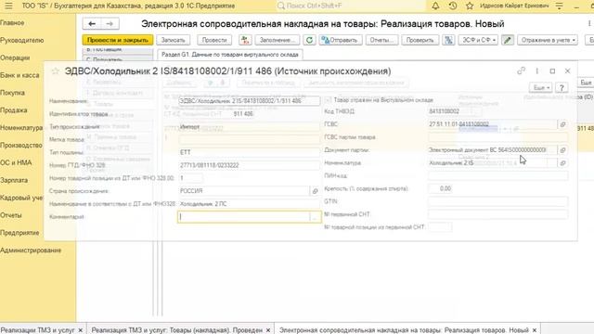Click the ПИН-код input field
The height and width of the screenshot is (334, 594).
point(497,175)
